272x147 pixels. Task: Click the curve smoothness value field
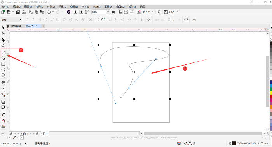(175, 19)
